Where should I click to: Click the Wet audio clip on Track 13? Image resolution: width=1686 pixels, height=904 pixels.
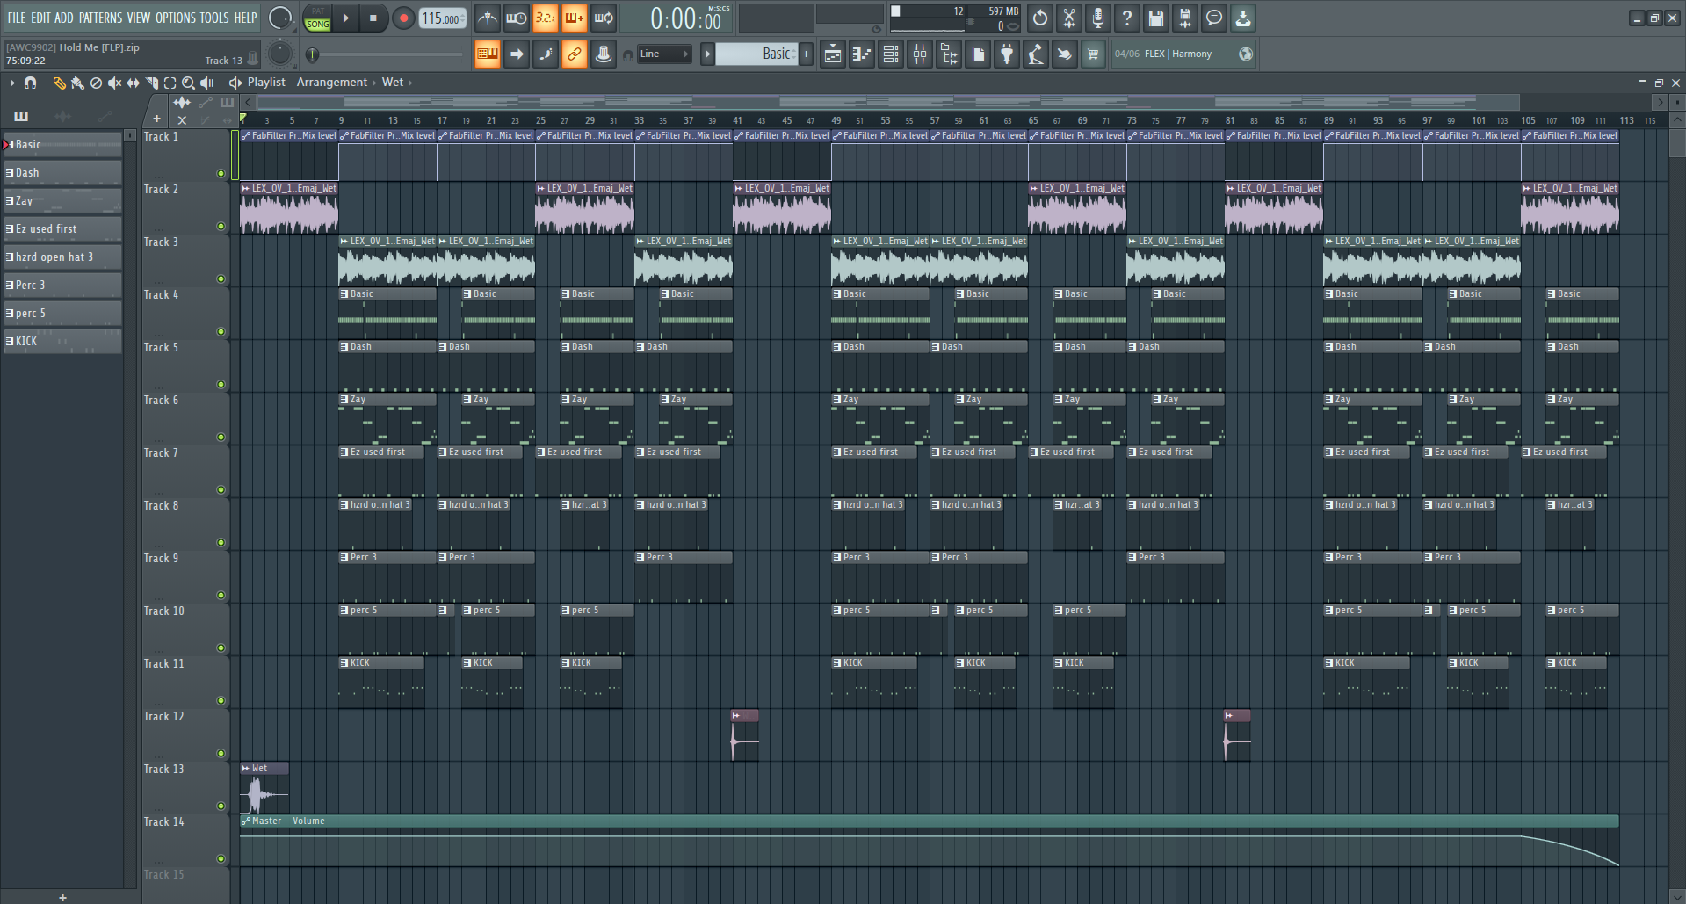click(x=264, y=789)
